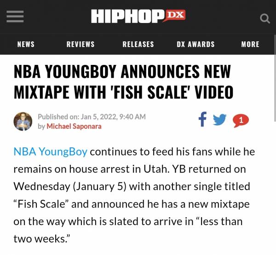Visit Michael Saponara's author page
276x255 pixels.
(74, 127)
